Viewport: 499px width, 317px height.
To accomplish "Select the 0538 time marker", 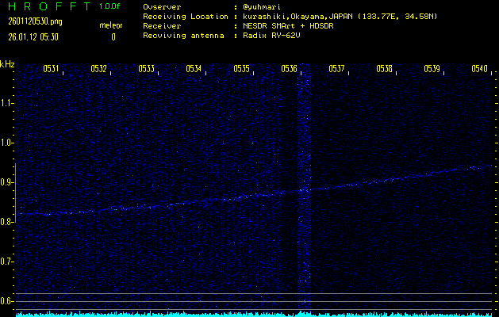I will coord(384,69).
